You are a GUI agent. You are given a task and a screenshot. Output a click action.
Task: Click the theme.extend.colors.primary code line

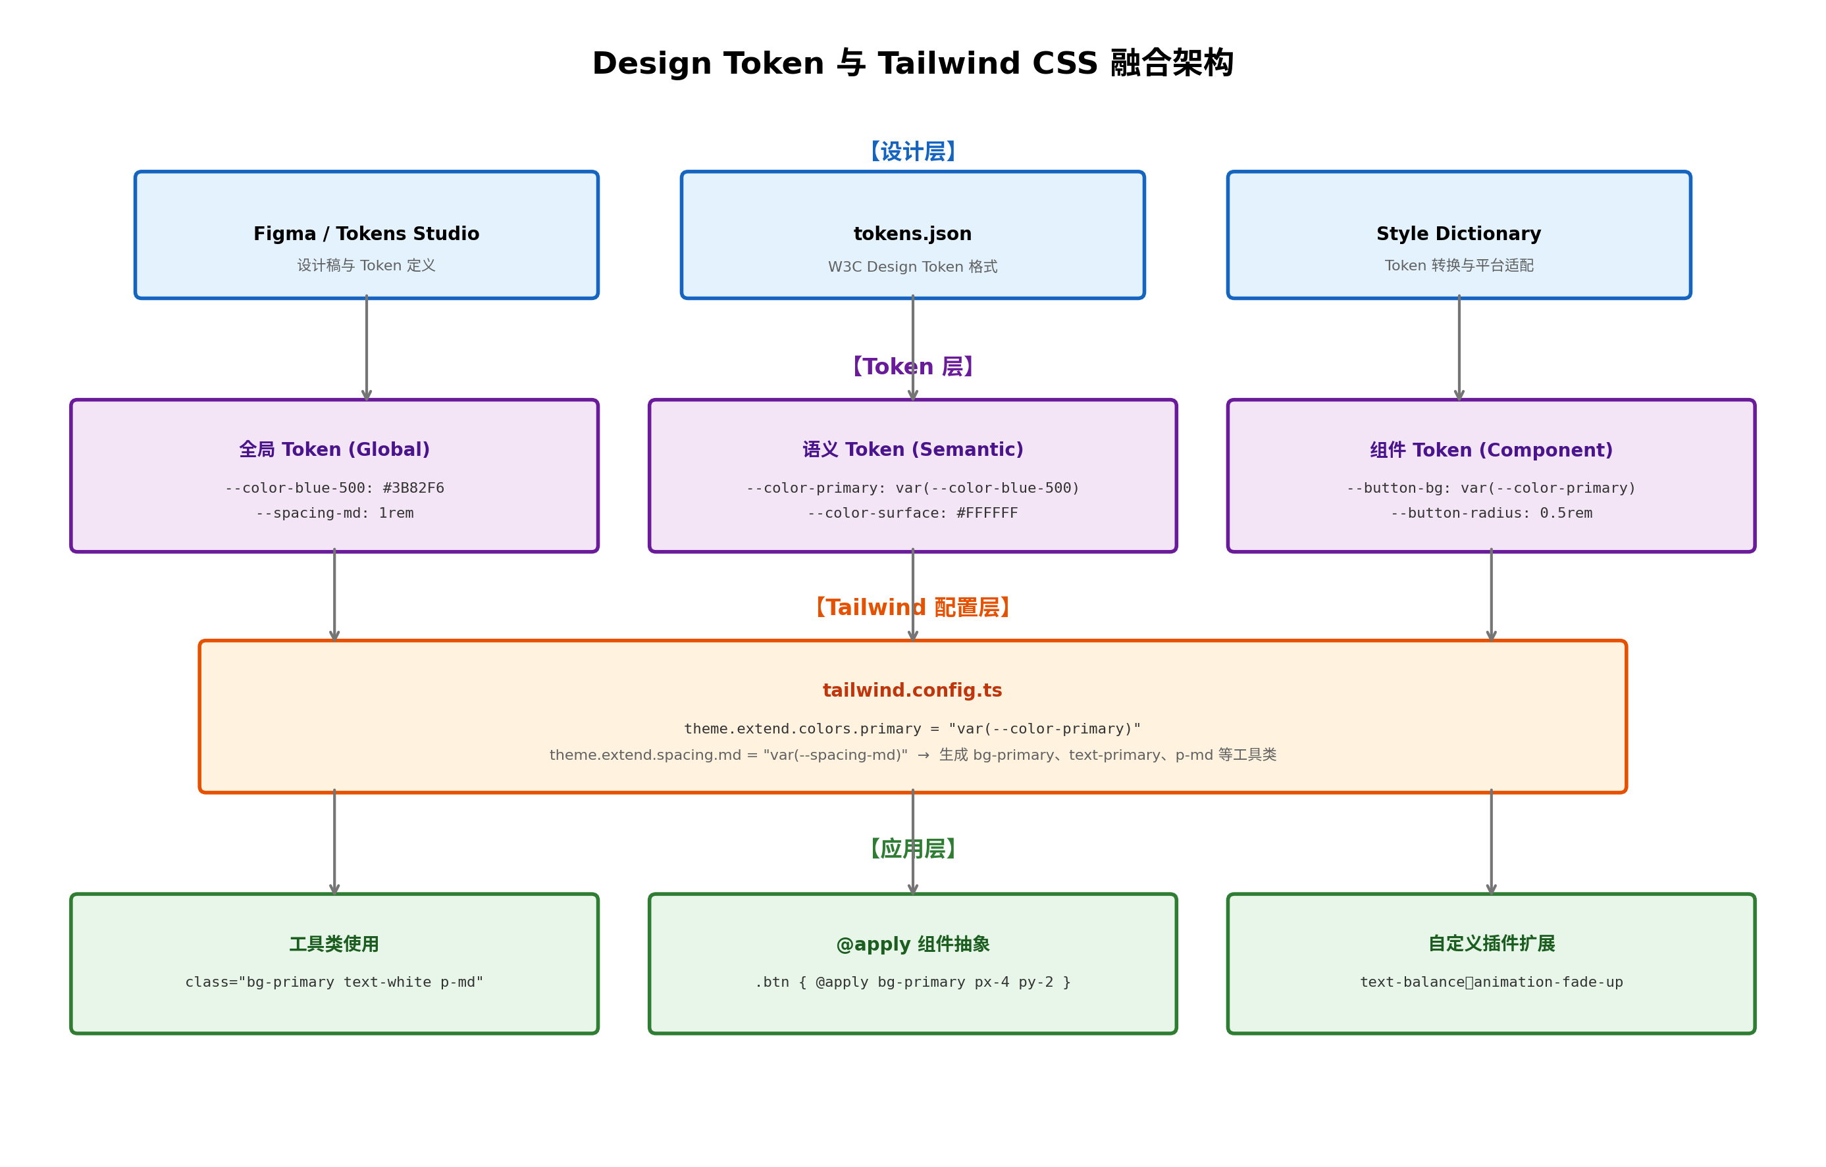pyautogui.click(x=913, y=729)
